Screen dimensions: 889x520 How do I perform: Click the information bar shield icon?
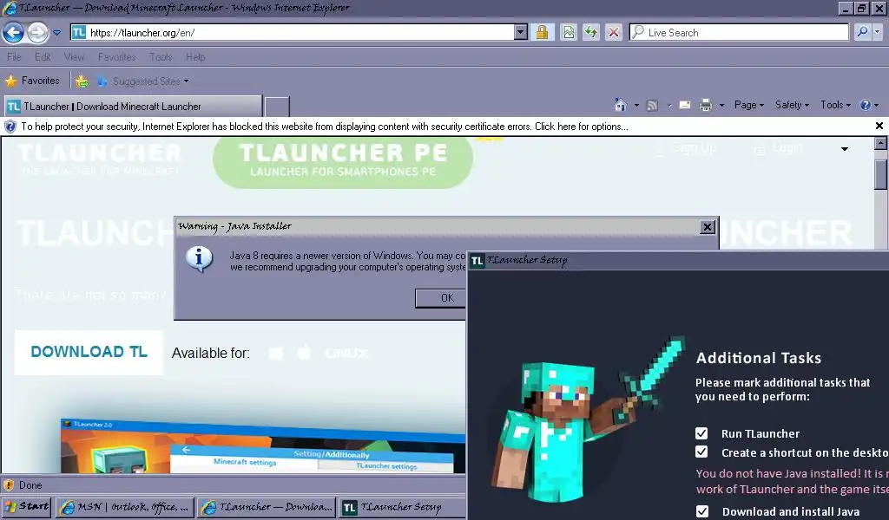click(10, 127)
